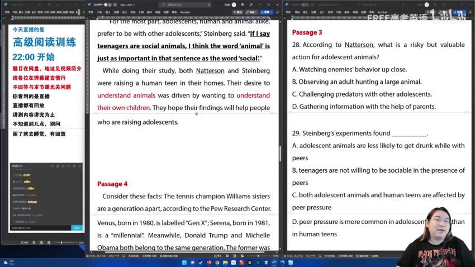Open the Acrobat tab in the right Word window
Screen dimensions: 475x267
click(382, 12)
